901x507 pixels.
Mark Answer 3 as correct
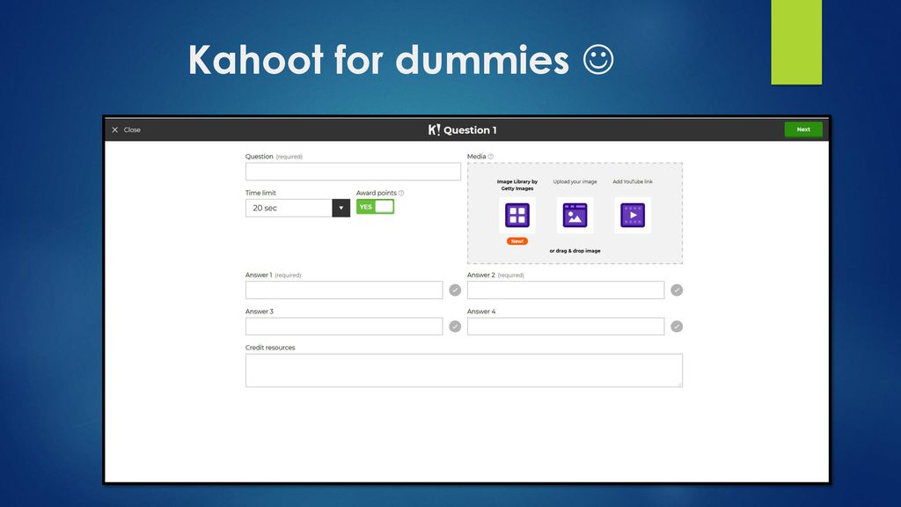455,327
